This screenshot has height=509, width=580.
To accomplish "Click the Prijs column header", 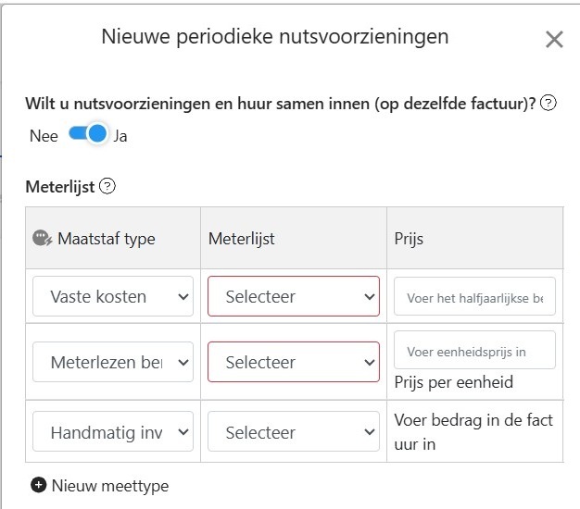I will coord(409,239).
